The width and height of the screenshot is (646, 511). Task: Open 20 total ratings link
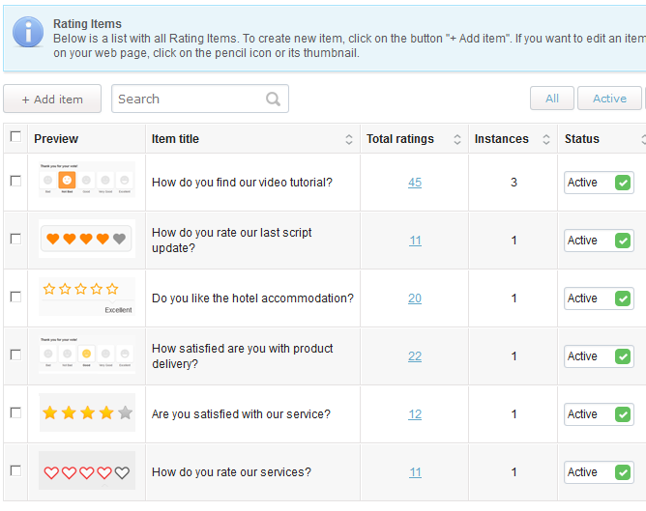click(x=415, y=298)
